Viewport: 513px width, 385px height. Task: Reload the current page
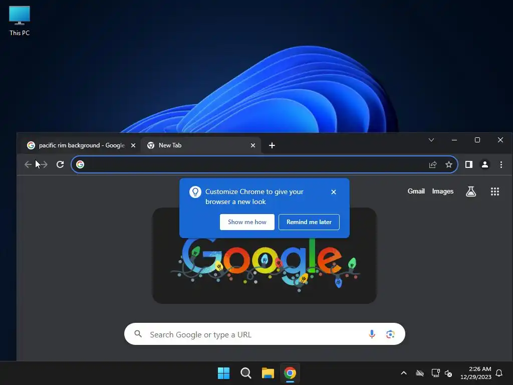click(x=60, y=164)
